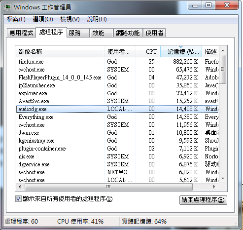Switch to the 服務 tab
Viewport: 243px width, 230px height.
[78, 33]
